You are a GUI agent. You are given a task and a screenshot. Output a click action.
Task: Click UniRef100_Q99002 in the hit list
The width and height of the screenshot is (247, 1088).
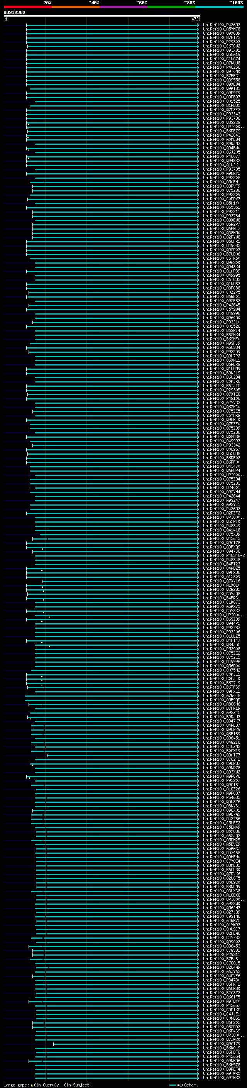point(221,942)
